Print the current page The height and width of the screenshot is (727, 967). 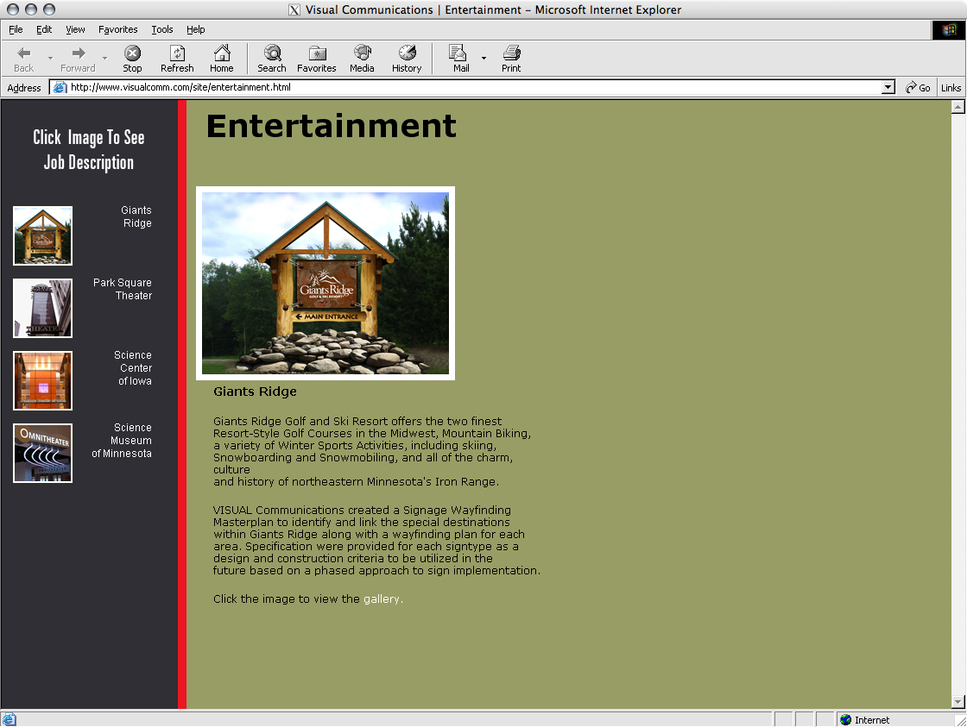pyautogui.click(x=510, y=59)
